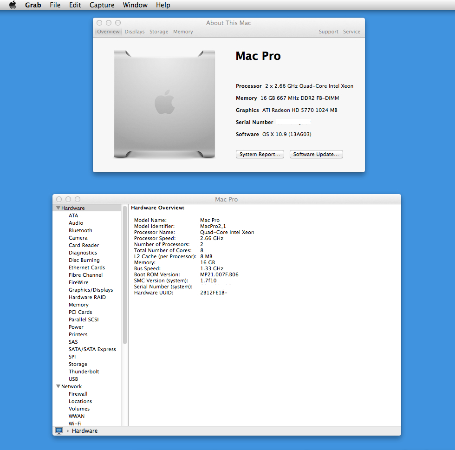
Task: Click the computer icon in path bar
Action: point(59,431)
